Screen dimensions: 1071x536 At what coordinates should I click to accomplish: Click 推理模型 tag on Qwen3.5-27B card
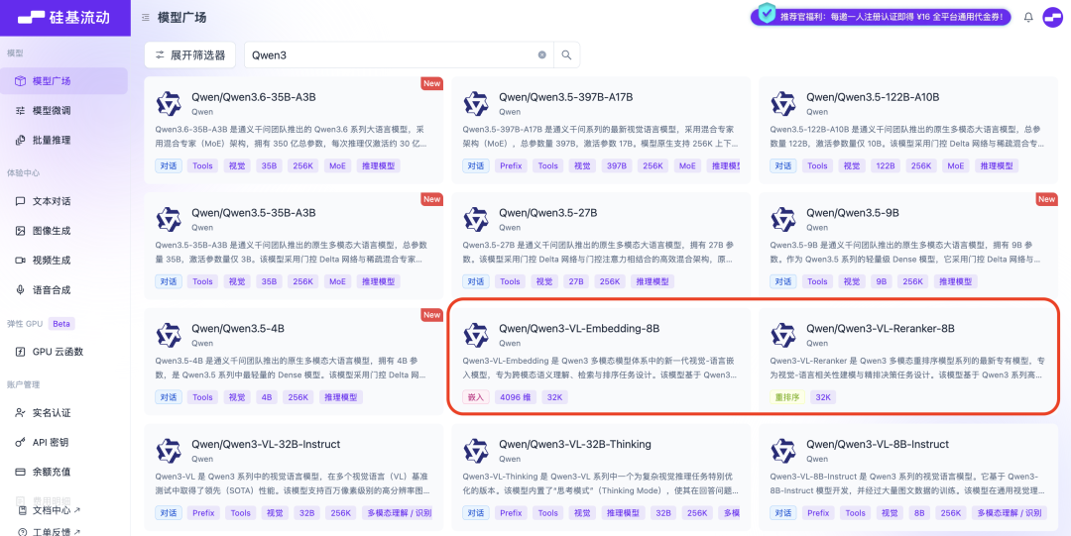(x=652, y=281)
